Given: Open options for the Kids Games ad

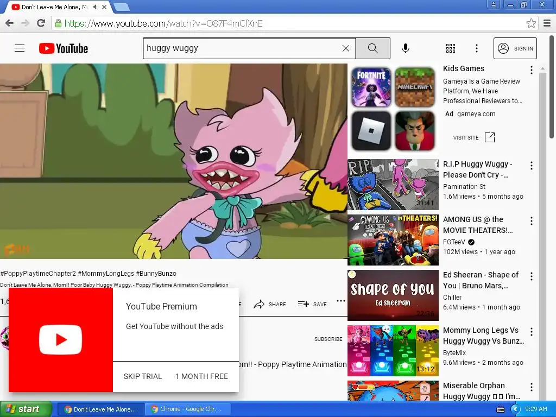Looking at the screenshot, I should click(x=531, y=70).
